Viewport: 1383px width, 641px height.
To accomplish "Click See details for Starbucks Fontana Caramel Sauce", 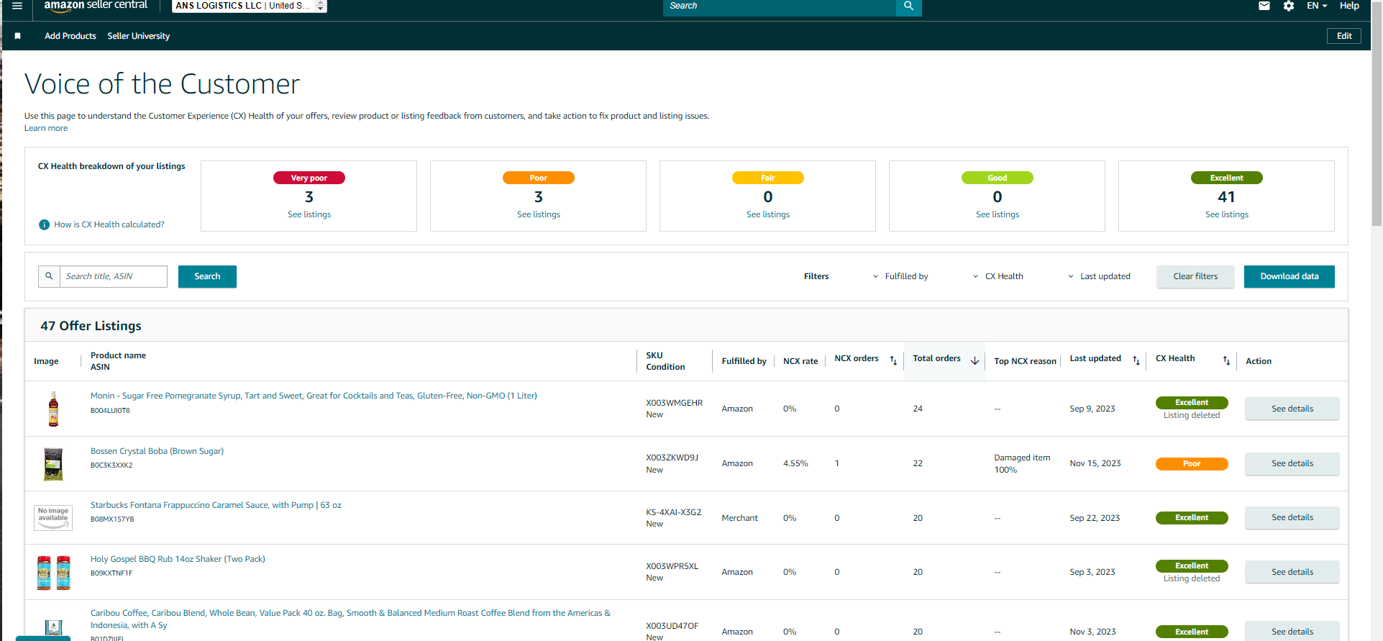I will click(x=1292, y=517).
